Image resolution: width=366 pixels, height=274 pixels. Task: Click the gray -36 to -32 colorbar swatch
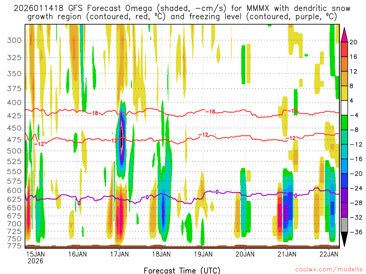tap(344, 225)
